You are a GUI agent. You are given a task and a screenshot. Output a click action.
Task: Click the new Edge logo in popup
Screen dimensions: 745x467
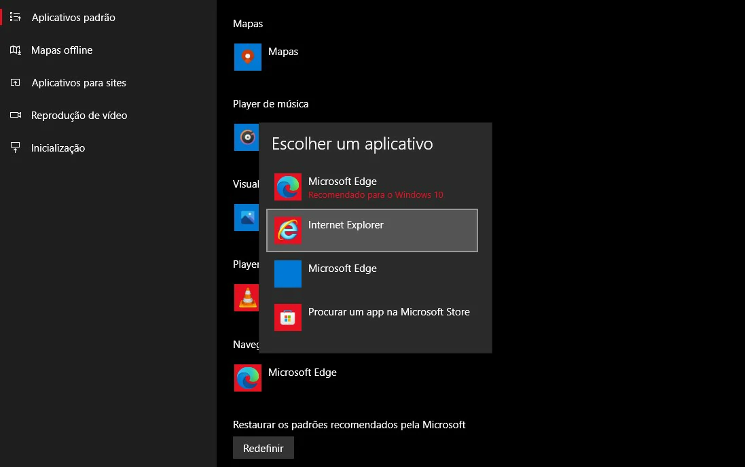[x=288, y=187]
